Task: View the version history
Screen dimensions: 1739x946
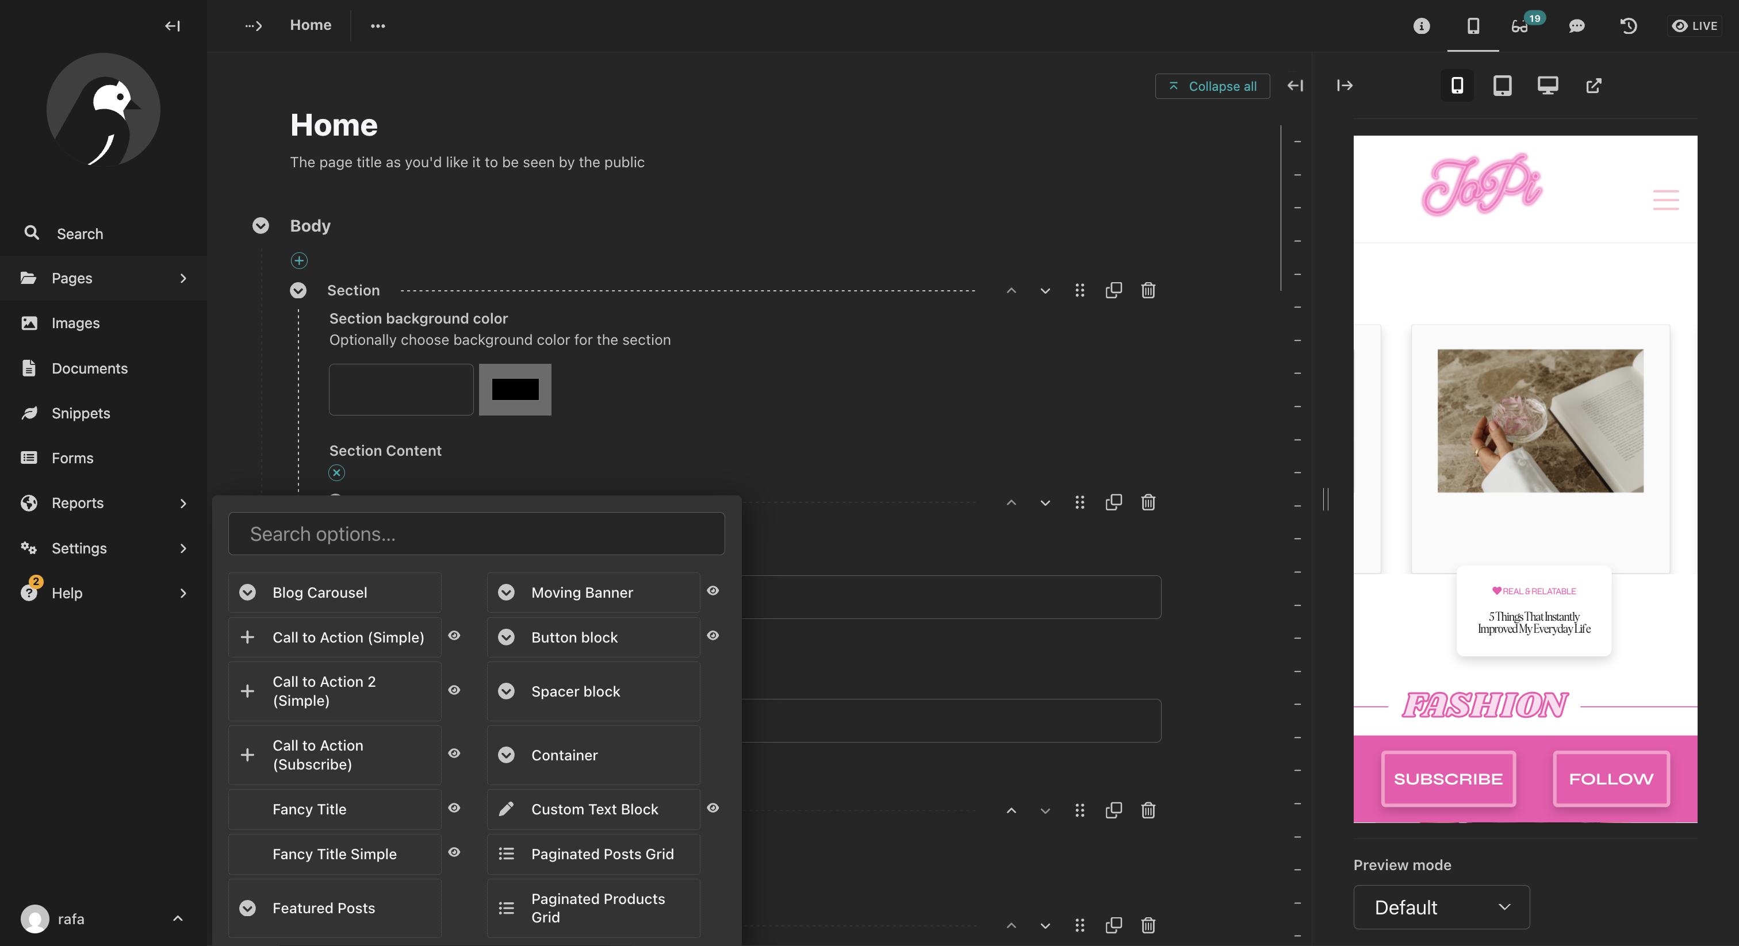Action: 1628,26
